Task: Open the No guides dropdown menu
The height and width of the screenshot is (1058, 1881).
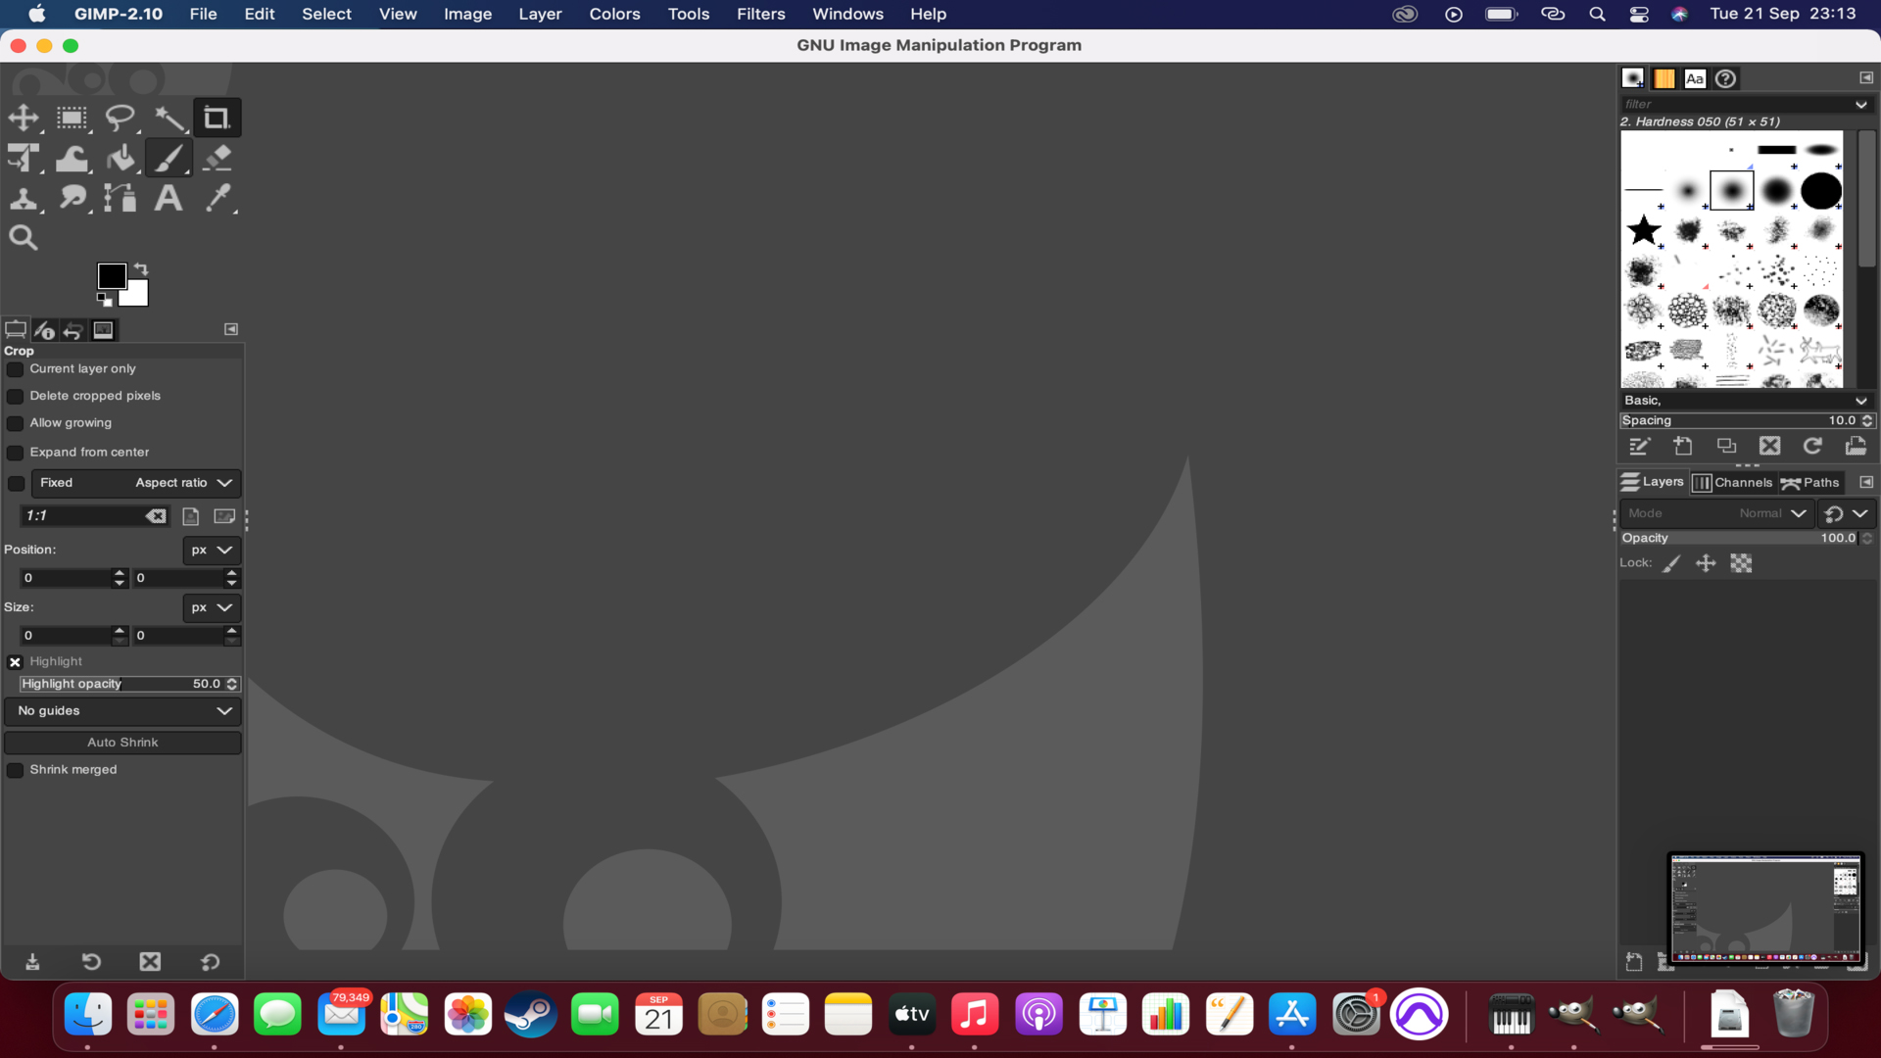Action: point(122,710)
